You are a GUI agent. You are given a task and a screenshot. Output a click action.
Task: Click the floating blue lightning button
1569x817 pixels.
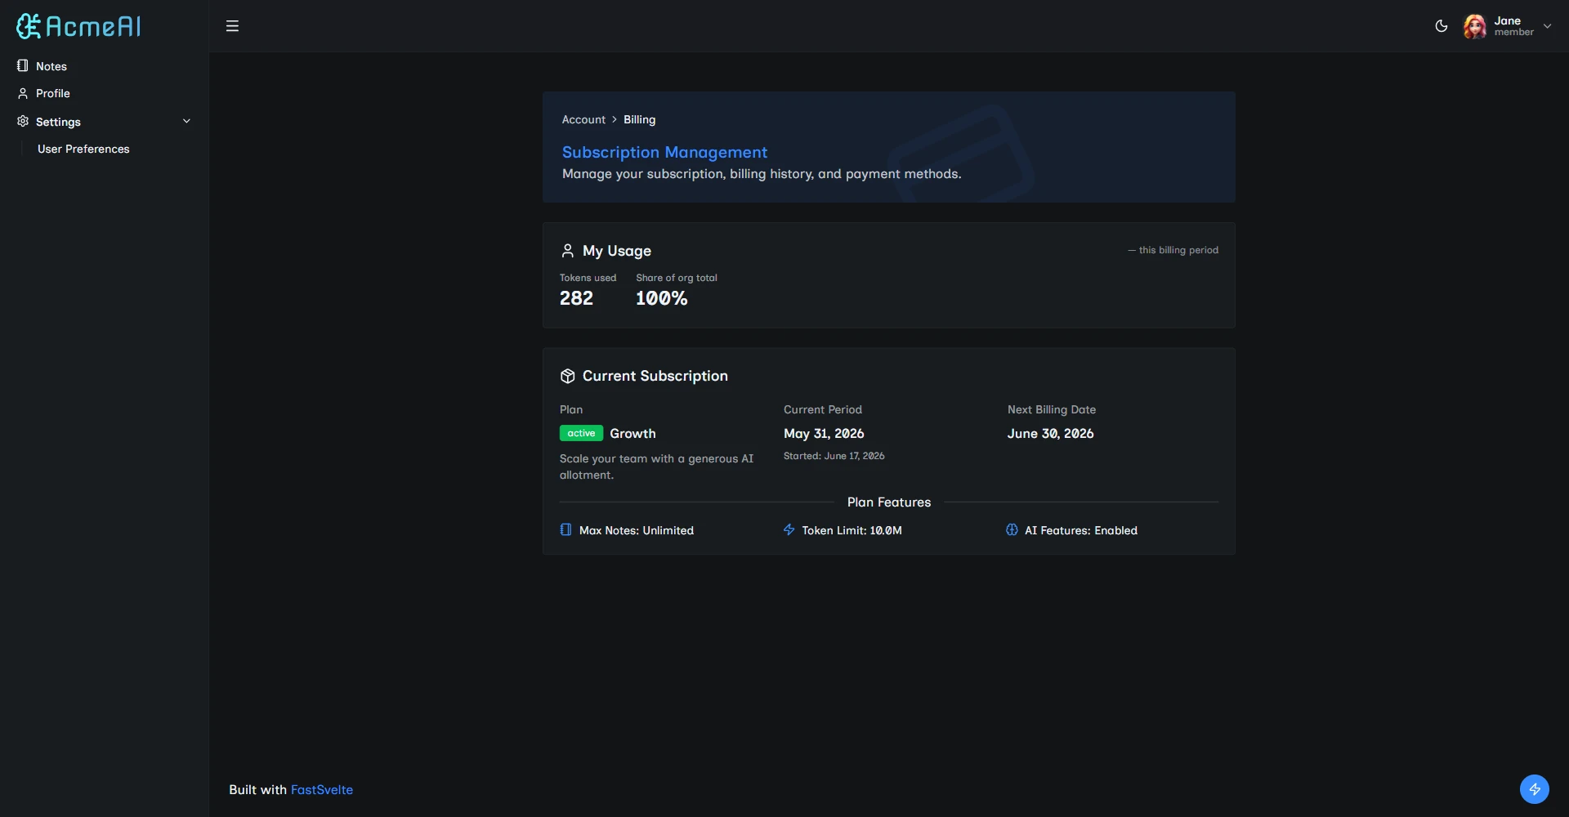pyautogui.click(x=1534, y=789)
